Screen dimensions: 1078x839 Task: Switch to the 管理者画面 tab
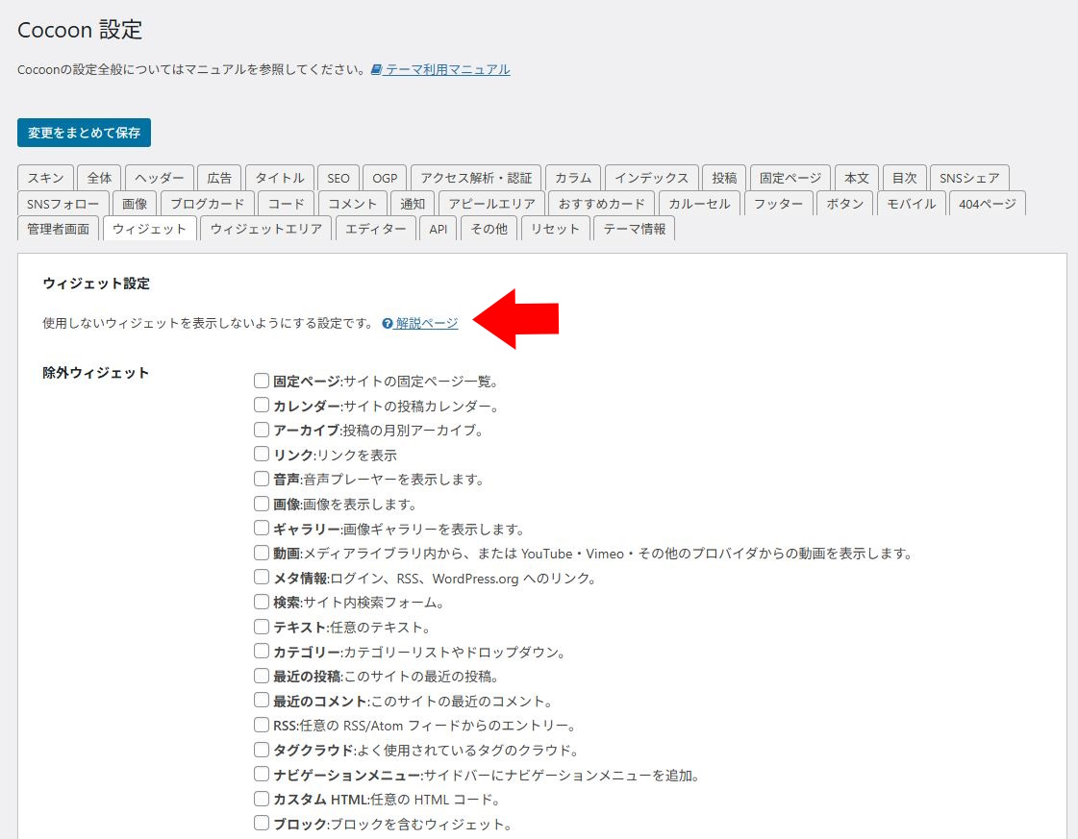coord(58,229)
